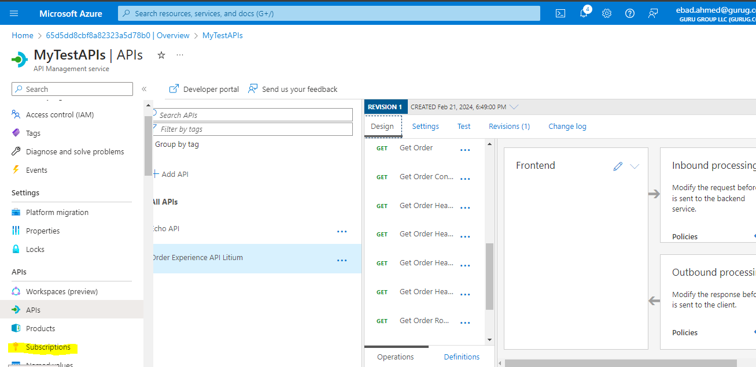Open Echo API options ellipsis
The width and height of the screenshot is (756, 367).
342,231
